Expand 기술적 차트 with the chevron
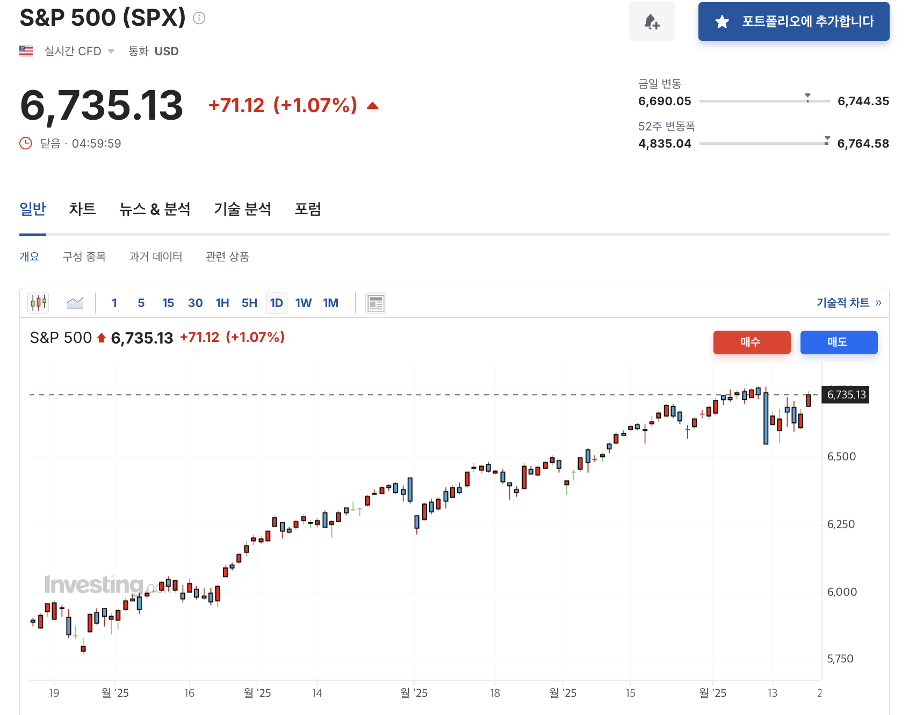The width and height of the screenshot is (909, 715). 878,302
